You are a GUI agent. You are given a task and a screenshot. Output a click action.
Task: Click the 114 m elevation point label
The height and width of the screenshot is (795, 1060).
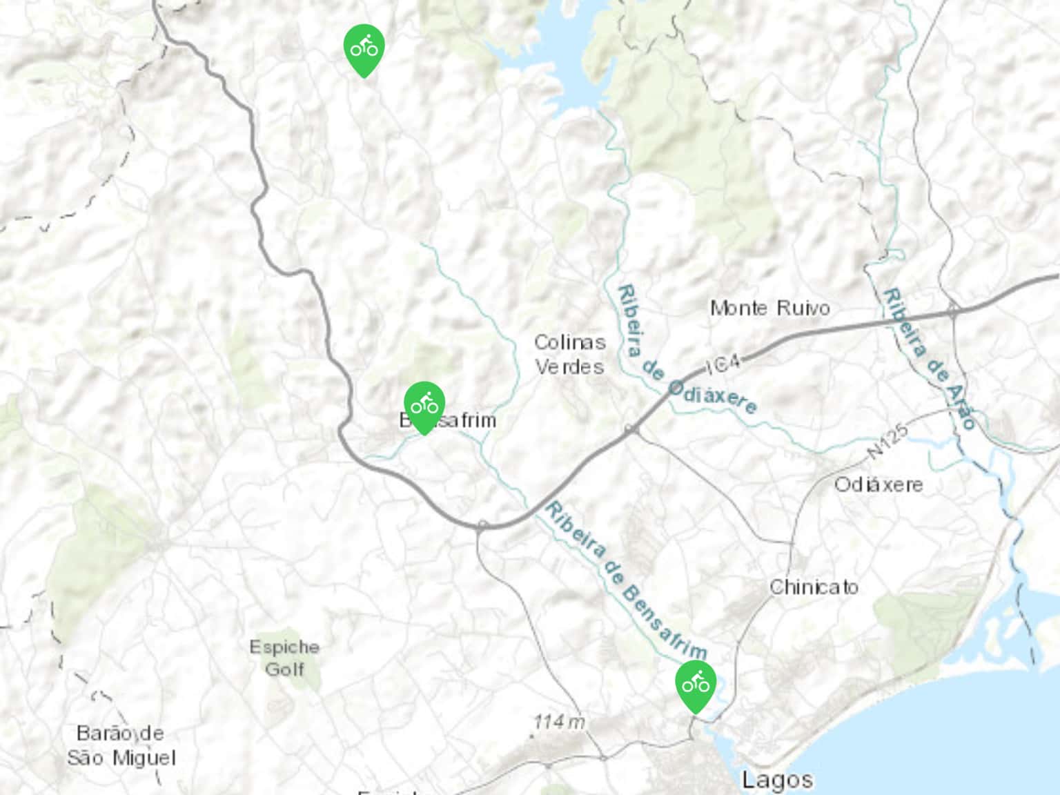click(559, 723)
